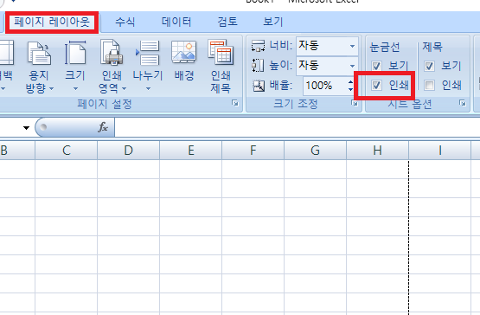
Task: Enable 제목 인쇄 checkbox
Action: [429, 85]
